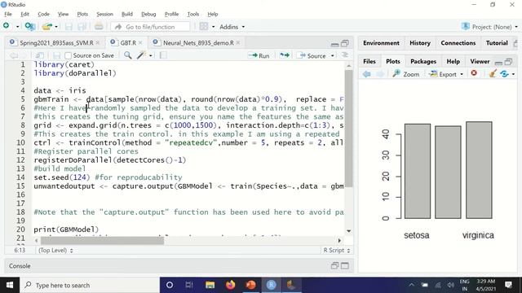Click the Print icon in main toolbar
The height and width of the screenshot is (293, 522).
[99, 27]
